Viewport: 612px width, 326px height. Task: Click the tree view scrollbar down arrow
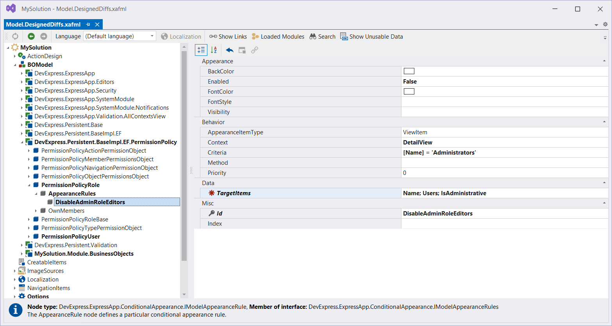[184, 294]
